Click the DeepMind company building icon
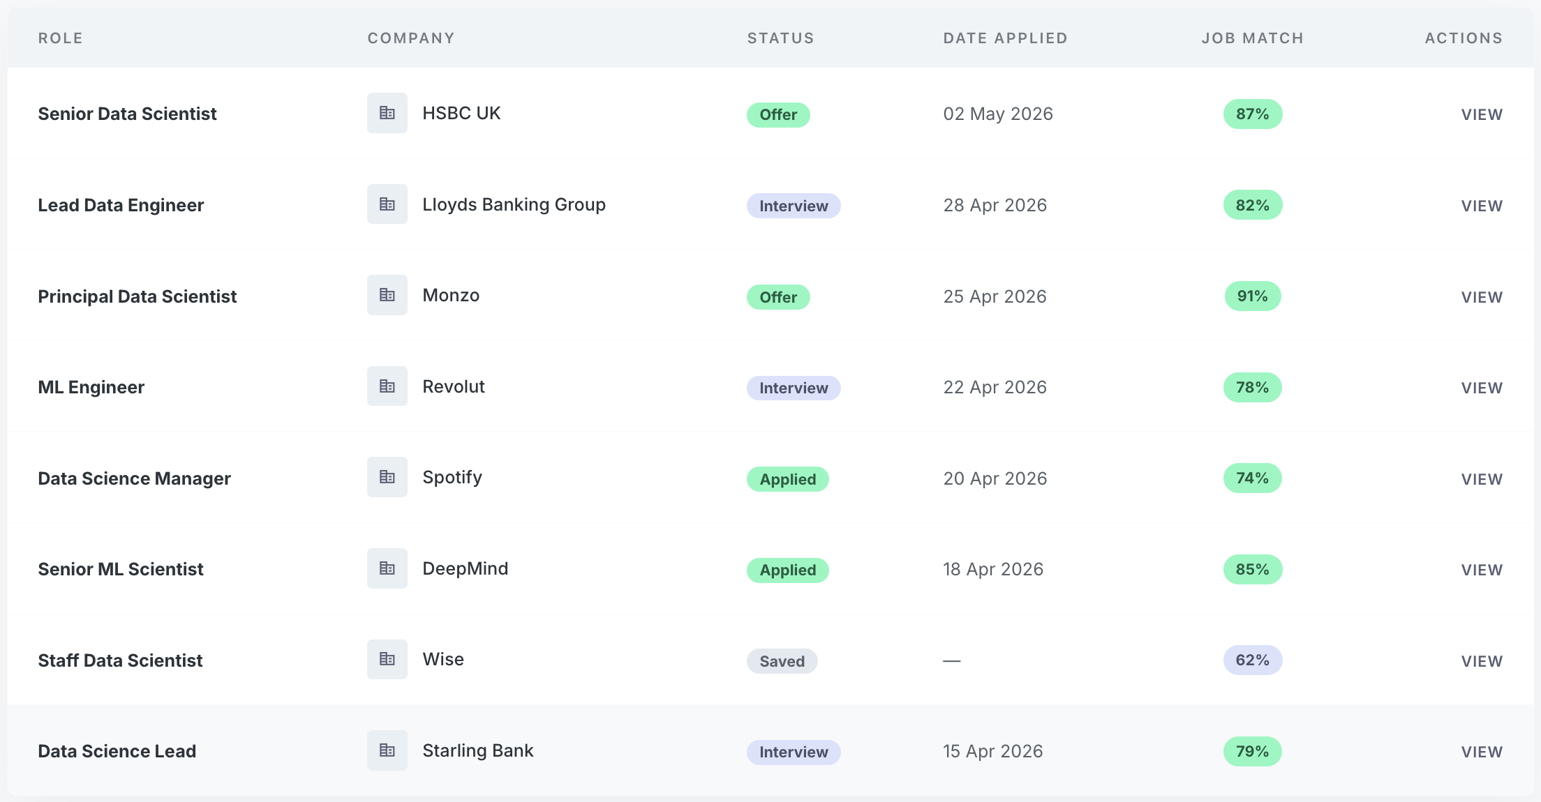 pos(387,568)
